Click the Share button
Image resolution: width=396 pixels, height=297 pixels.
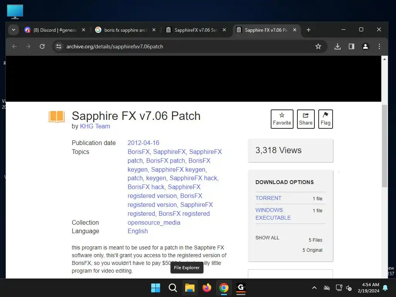click(306, 119)
